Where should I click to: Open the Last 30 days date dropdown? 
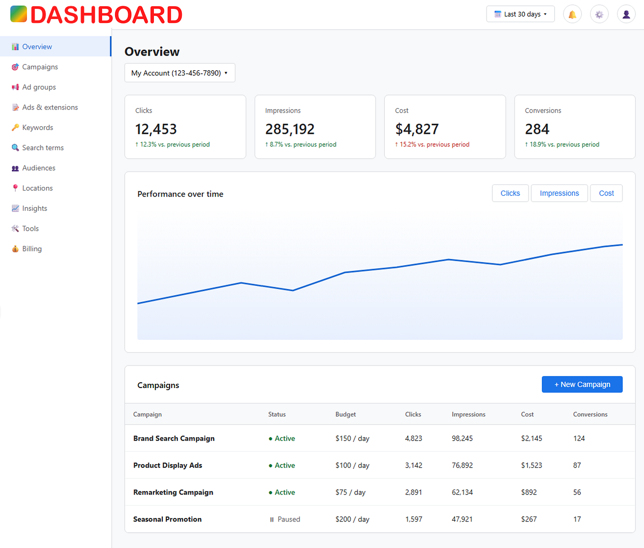pos(521,14)
